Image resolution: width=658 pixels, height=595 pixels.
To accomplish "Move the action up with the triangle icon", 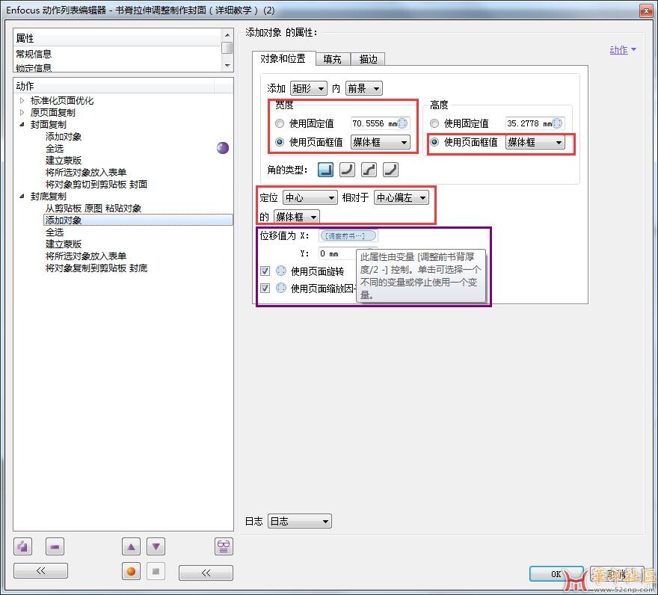I will pyautogui.click(x=131, y=546).
